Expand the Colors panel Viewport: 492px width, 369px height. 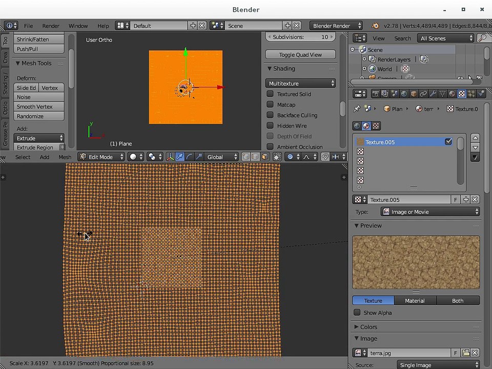click(x=368, y=327)
